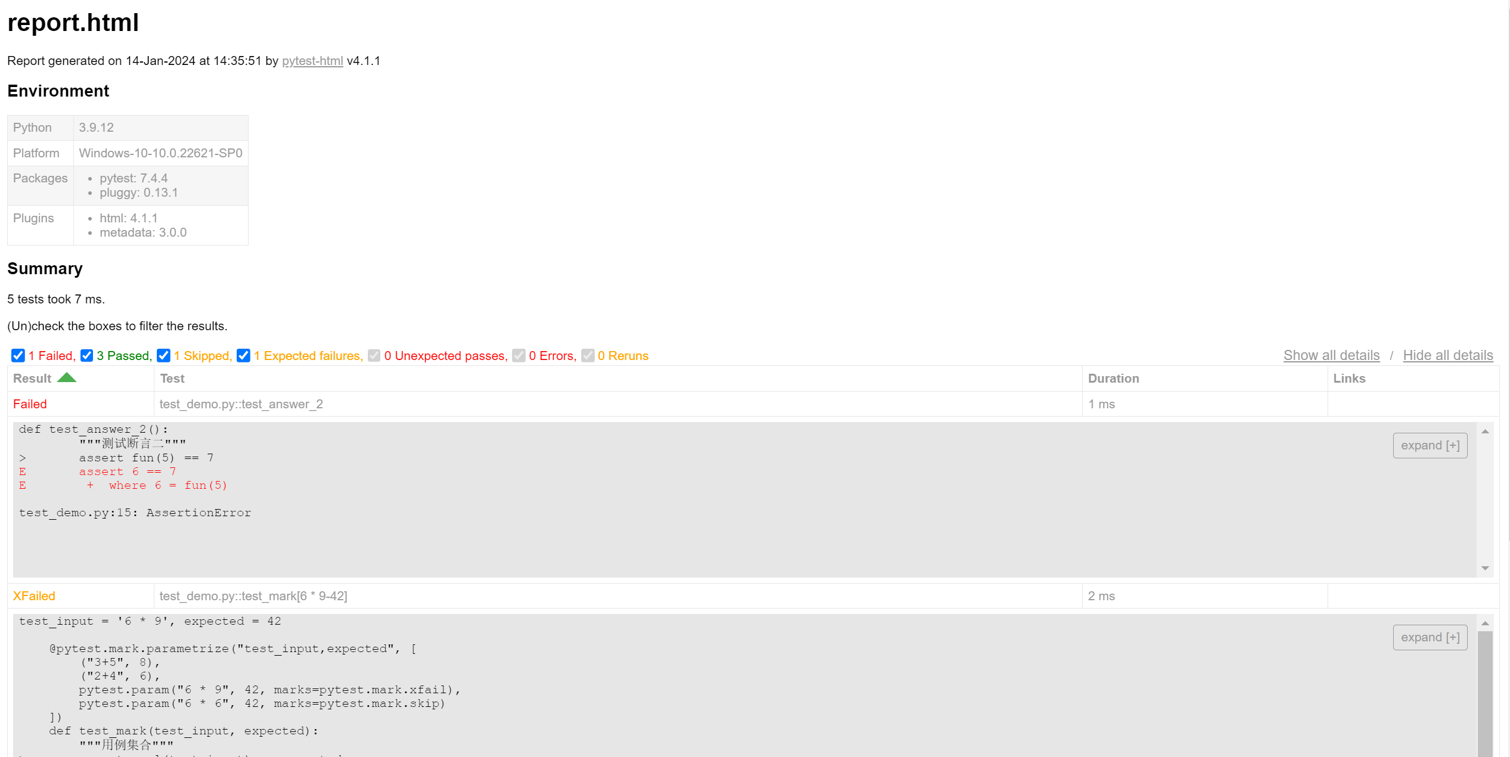Collapse the Failed test_answer_2 result row
Screen dimensions: 1510x757
[x=30, y=404]
